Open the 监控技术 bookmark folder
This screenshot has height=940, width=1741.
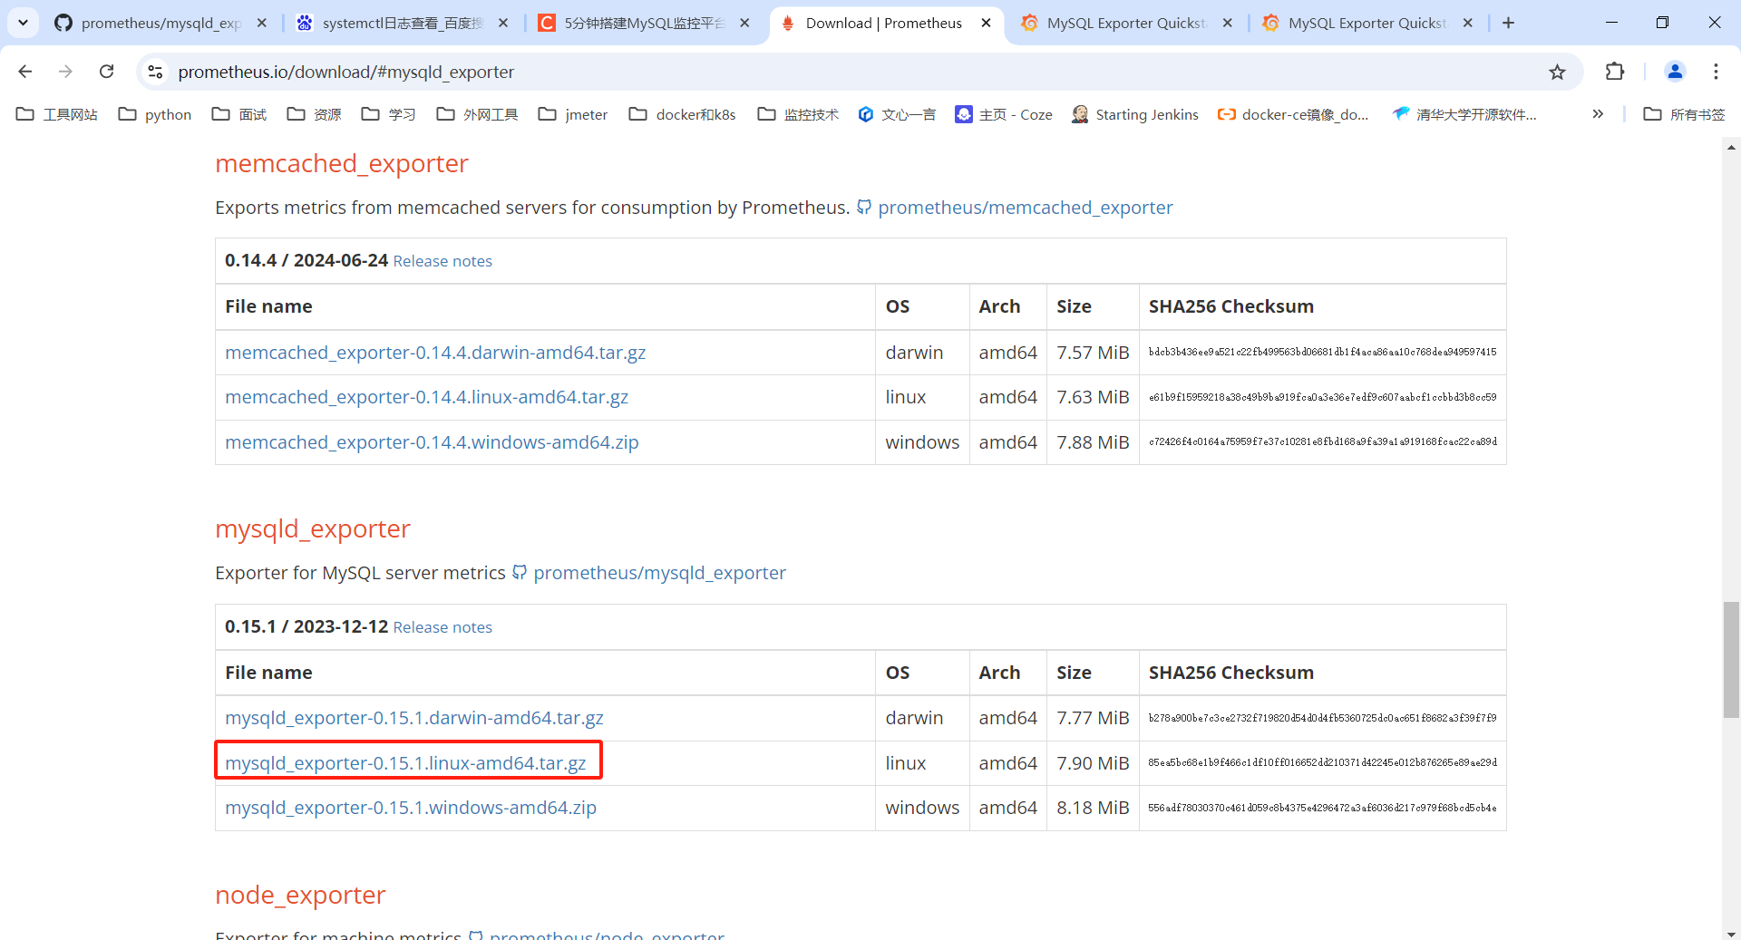(x=798, y=114)
